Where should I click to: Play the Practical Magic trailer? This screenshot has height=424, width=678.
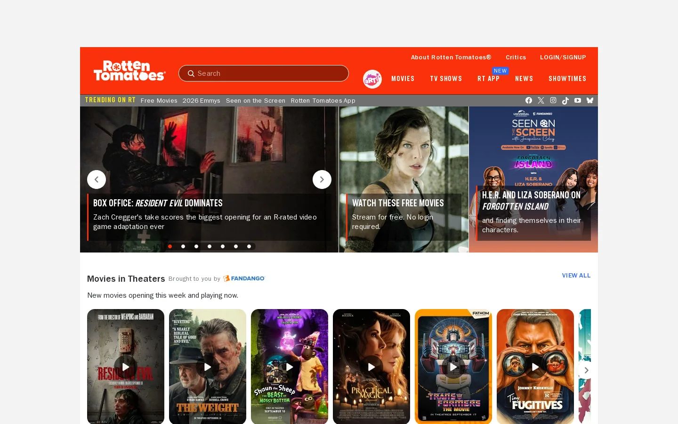[x=371, y=367]
